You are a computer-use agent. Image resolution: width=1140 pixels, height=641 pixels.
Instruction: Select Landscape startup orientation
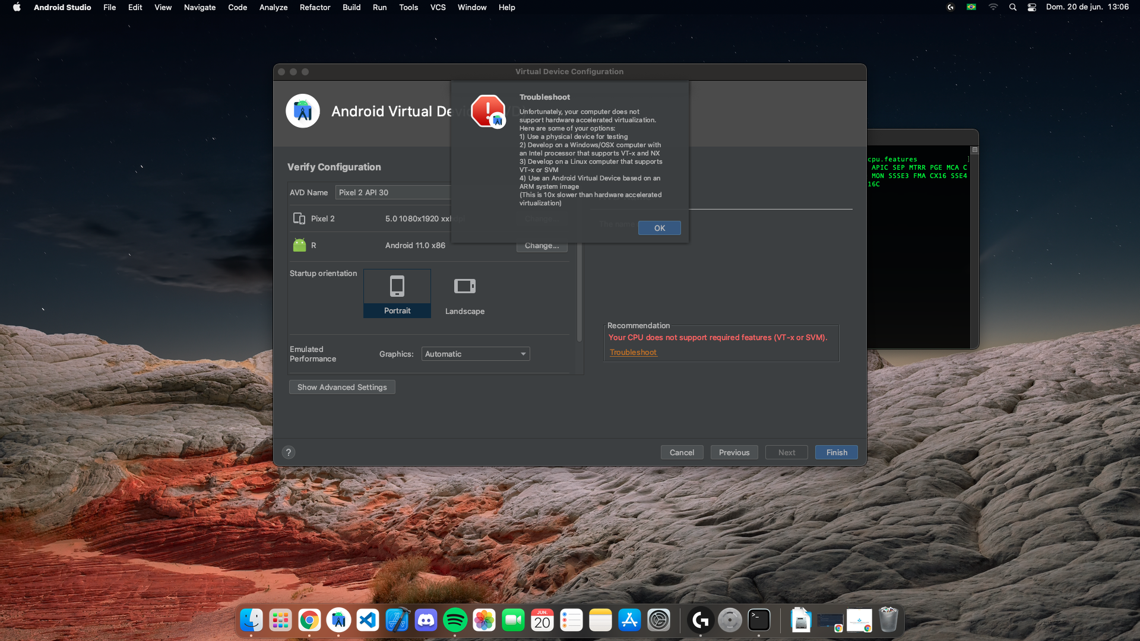tap(465, 295)
